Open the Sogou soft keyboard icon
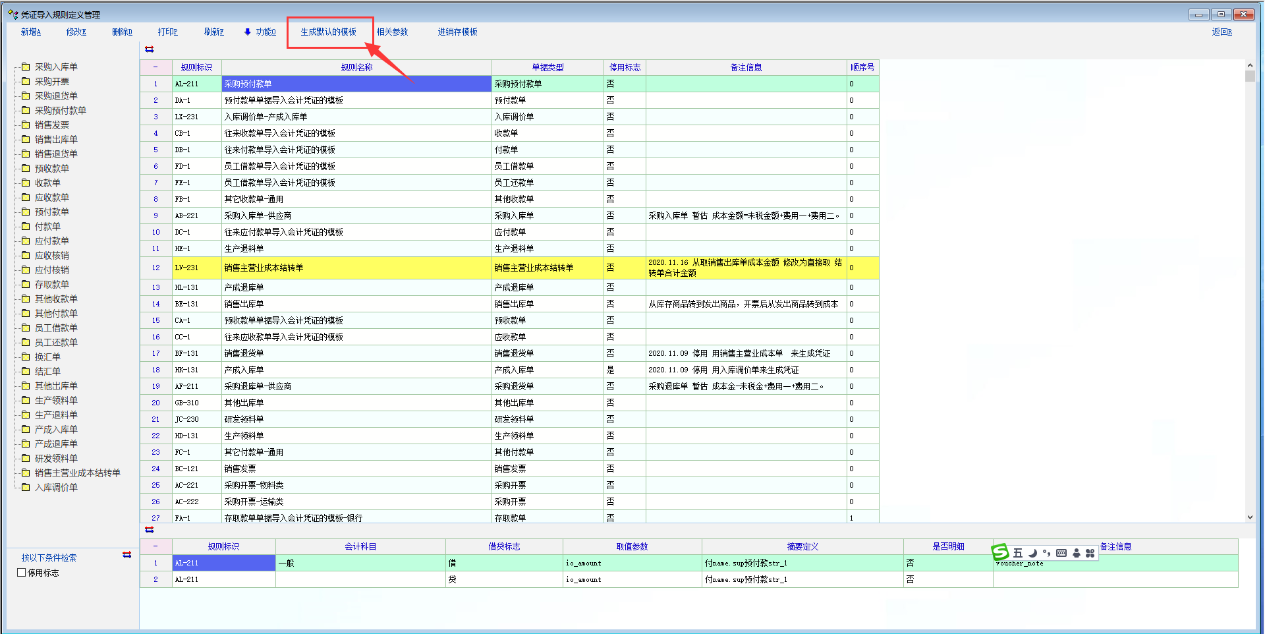Screen dimensions: 1265x634 tap(1061, 553)
